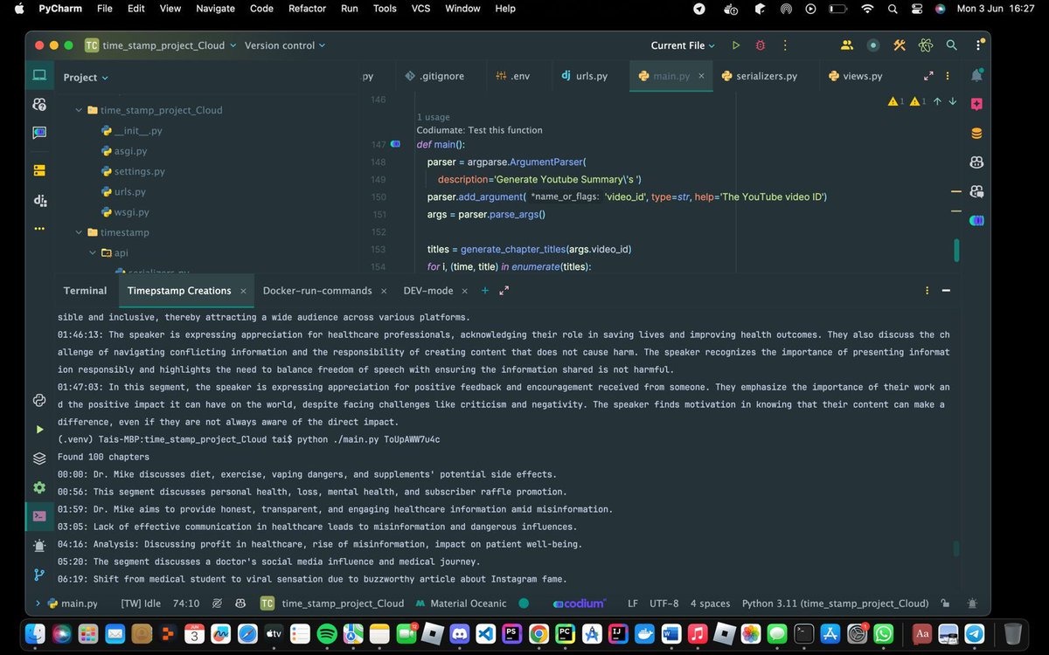Open the Code With Me collaboration icon
The image size is (1049, 655).
845,45
